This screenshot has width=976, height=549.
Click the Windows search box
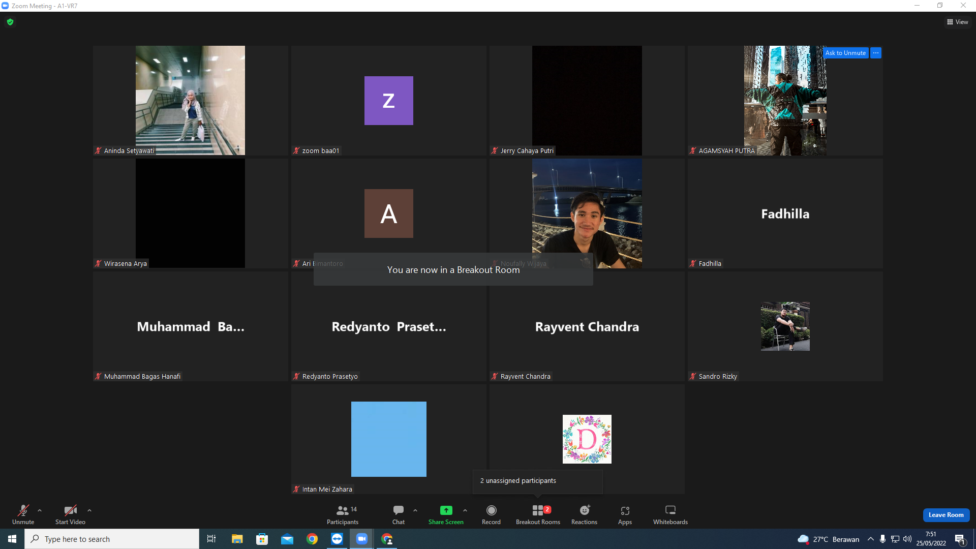112,539
